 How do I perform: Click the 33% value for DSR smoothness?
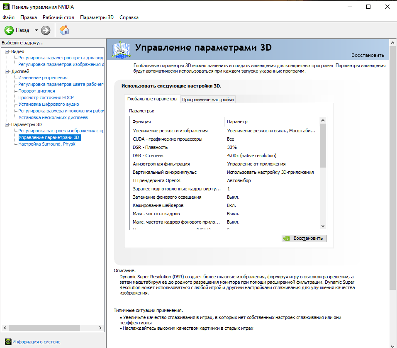pyautogui.click(x=232, y=147)
